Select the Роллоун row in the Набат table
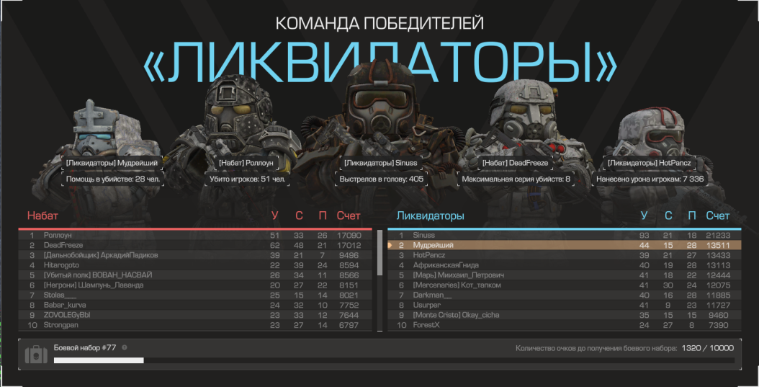Image resolution: width=759 pixels, height=387 pixels. point(196,236)
